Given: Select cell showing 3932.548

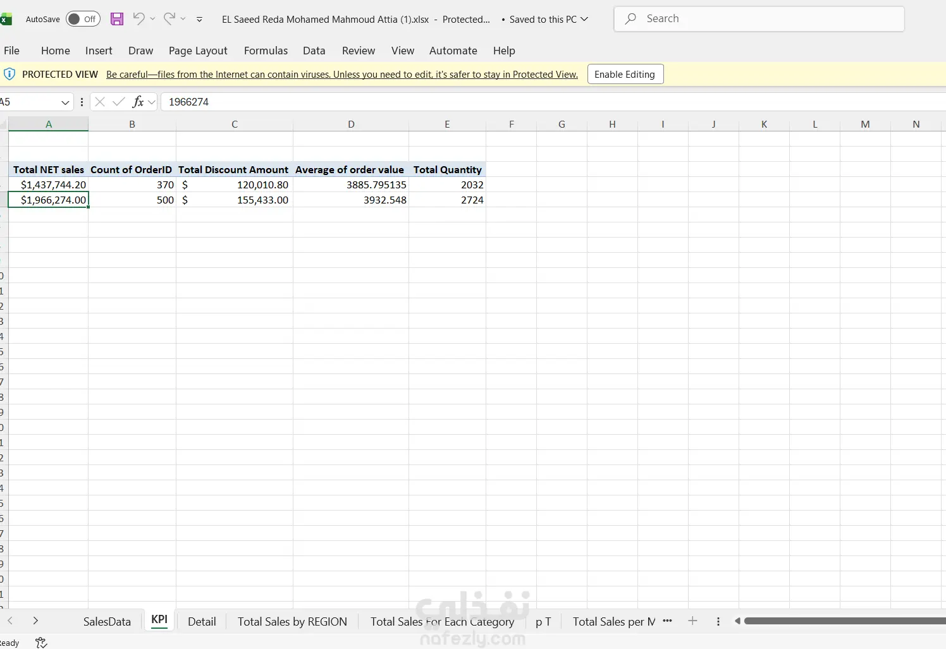Looking at the screenshot, I should 350,200.
